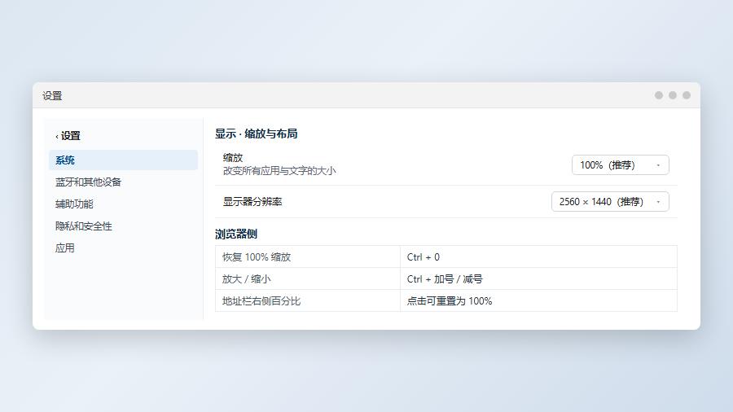Click the 放大 / 缩小 table cell
Image resolution: width=733 pixels, height=412 pixels.
click(x=308, y=278)
